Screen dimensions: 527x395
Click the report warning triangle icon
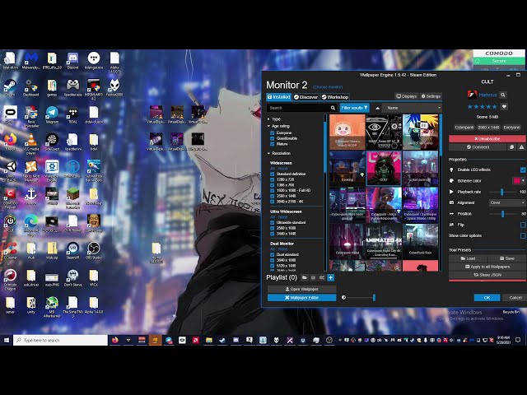click(521, 147)
